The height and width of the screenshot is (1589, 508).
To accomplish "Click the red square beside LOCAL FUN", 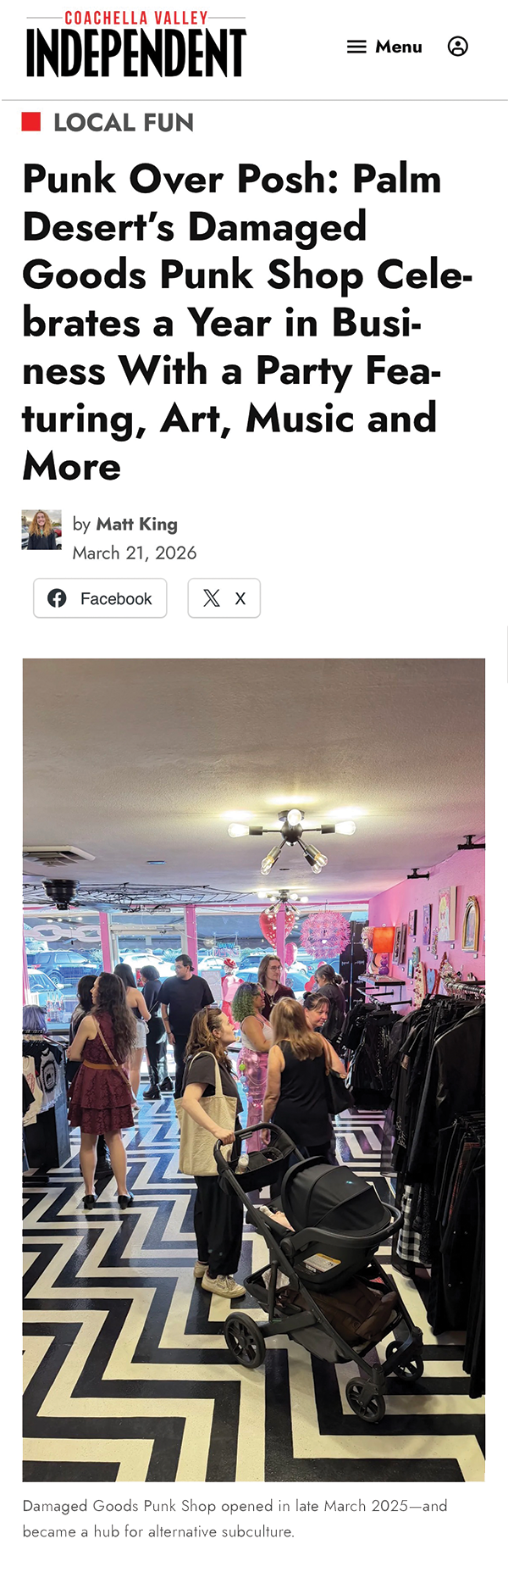I will click(31, 122).
